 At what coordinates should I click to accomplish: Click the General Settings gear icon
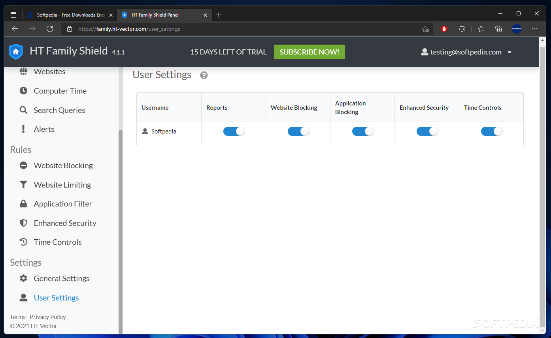coord(24,278)
